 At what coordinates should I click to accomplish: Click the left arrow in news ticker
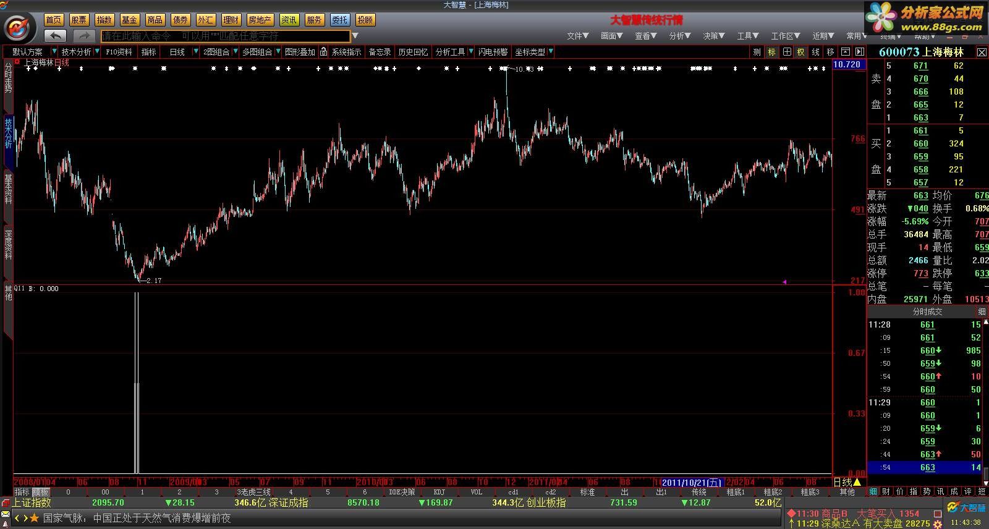[x=18, y=518]
